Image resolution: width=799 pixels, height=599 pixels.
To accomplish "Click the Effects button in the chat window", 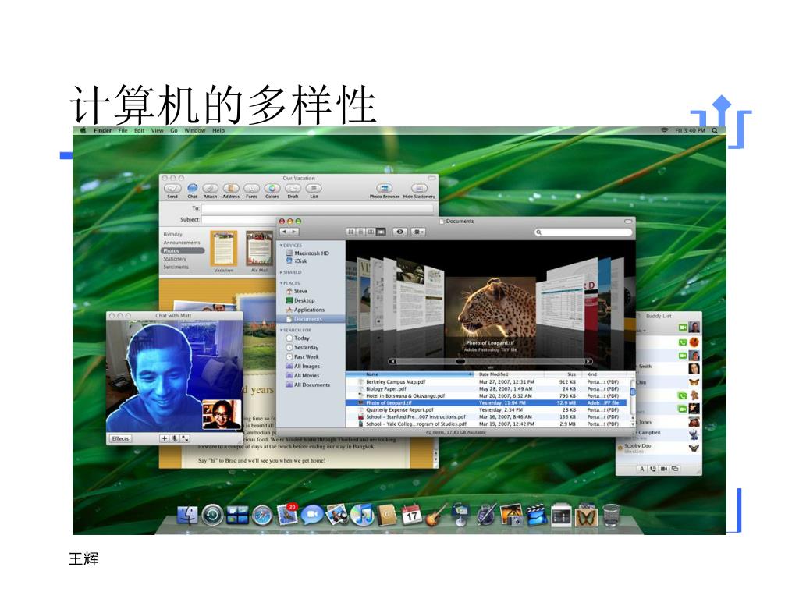I will (121, 438).
